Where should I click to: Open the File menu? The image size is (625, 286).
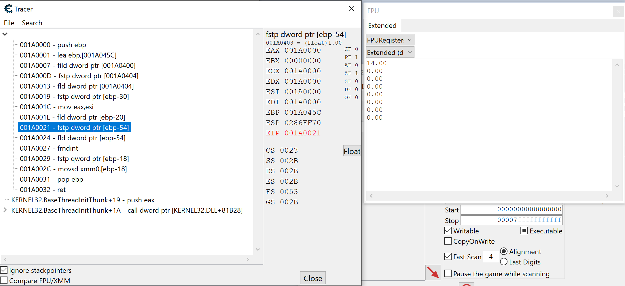click(9, 23)
